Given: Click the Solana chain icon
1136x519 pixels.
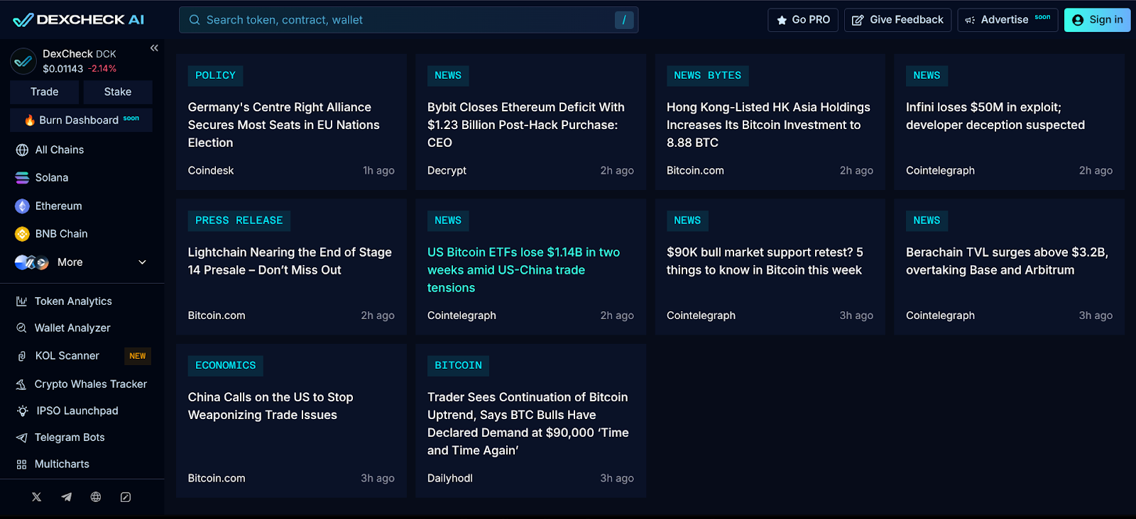Looking at the screenshot, I should [x=22, y=178].
